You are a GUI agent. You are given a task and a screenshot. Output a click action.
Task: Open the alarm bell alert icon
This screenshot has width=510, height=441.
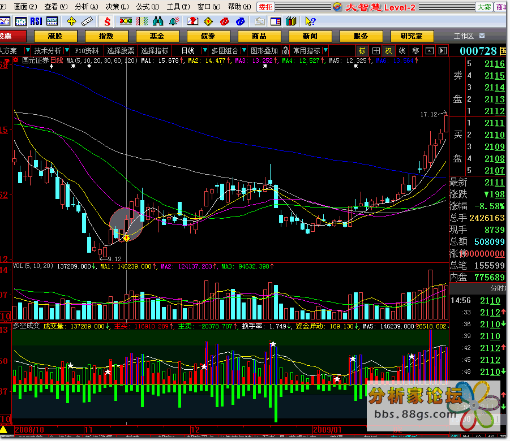[x=174, y=21]
